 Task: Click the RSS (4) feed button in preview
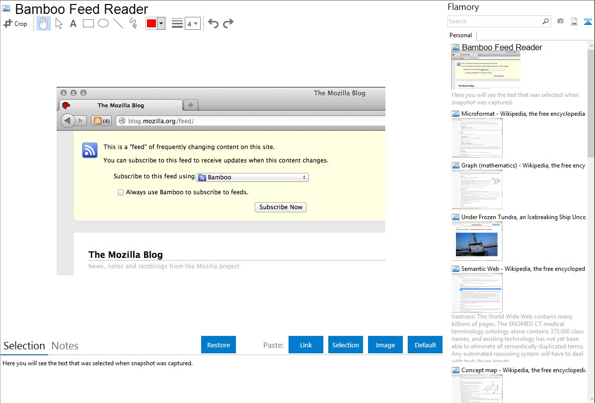(101, 121)
